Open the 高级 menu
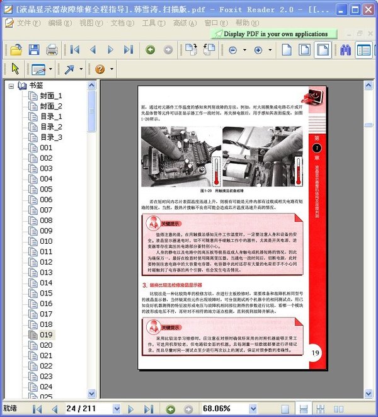 [185, 23]
